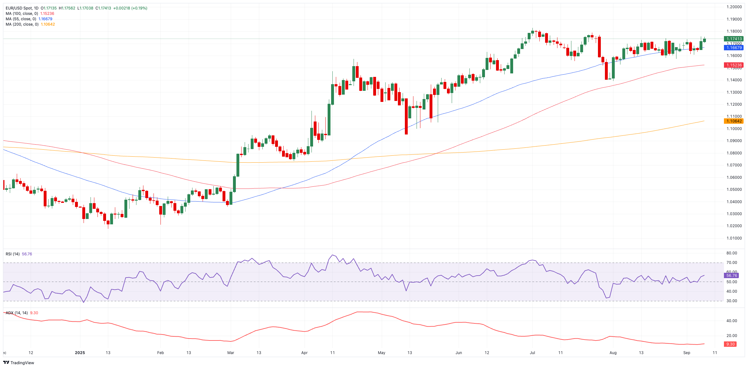Image resolution: width=748 pixels, height=368 pixels.
Task: Click the +0.00218 (+0.19%) change value
Action: coord(130,8)
